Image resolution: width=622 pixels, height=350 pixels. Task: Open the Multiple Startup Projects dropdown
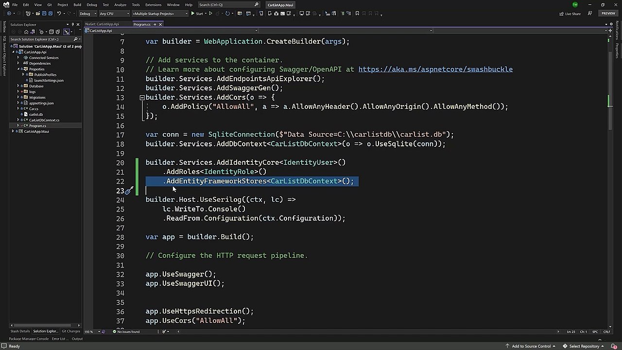point(160,14)
